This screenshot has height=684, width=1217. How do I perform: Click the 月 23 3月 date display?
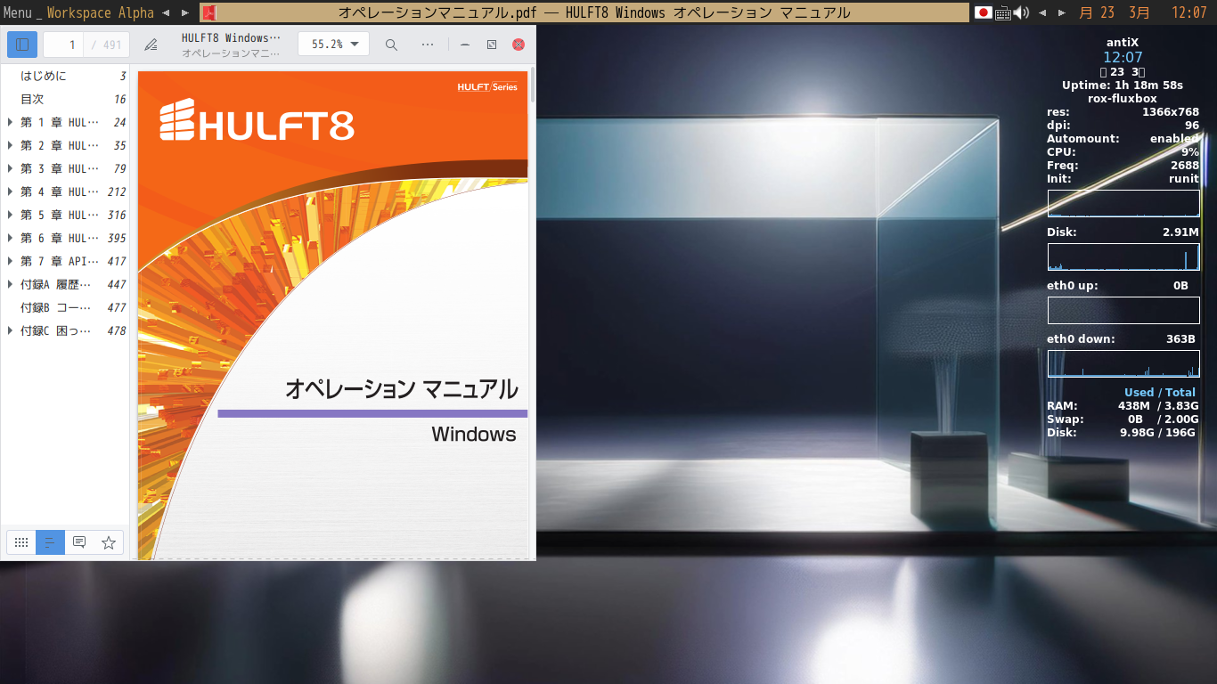[x=1114, y=12]
